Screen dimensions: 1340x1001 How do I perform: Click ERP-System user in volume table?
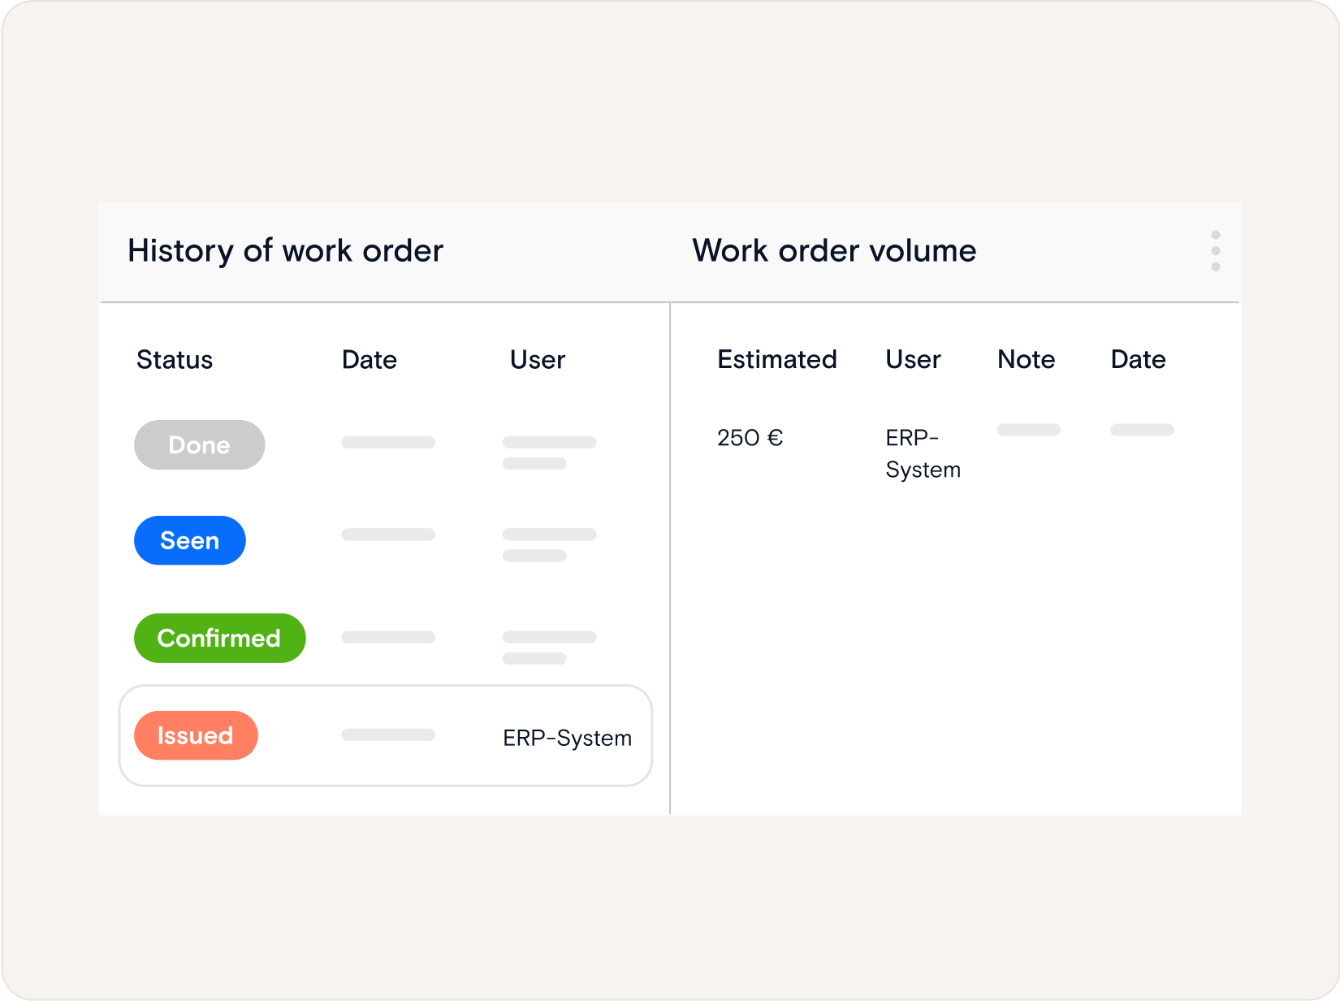tap(923, 453)
